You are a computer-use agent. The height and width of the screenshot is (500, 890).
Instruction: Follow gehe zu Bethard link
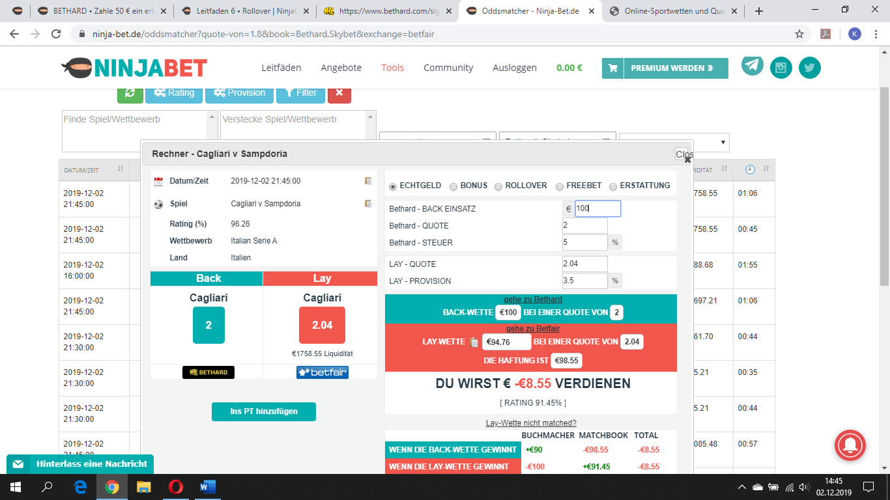[533, 299]
